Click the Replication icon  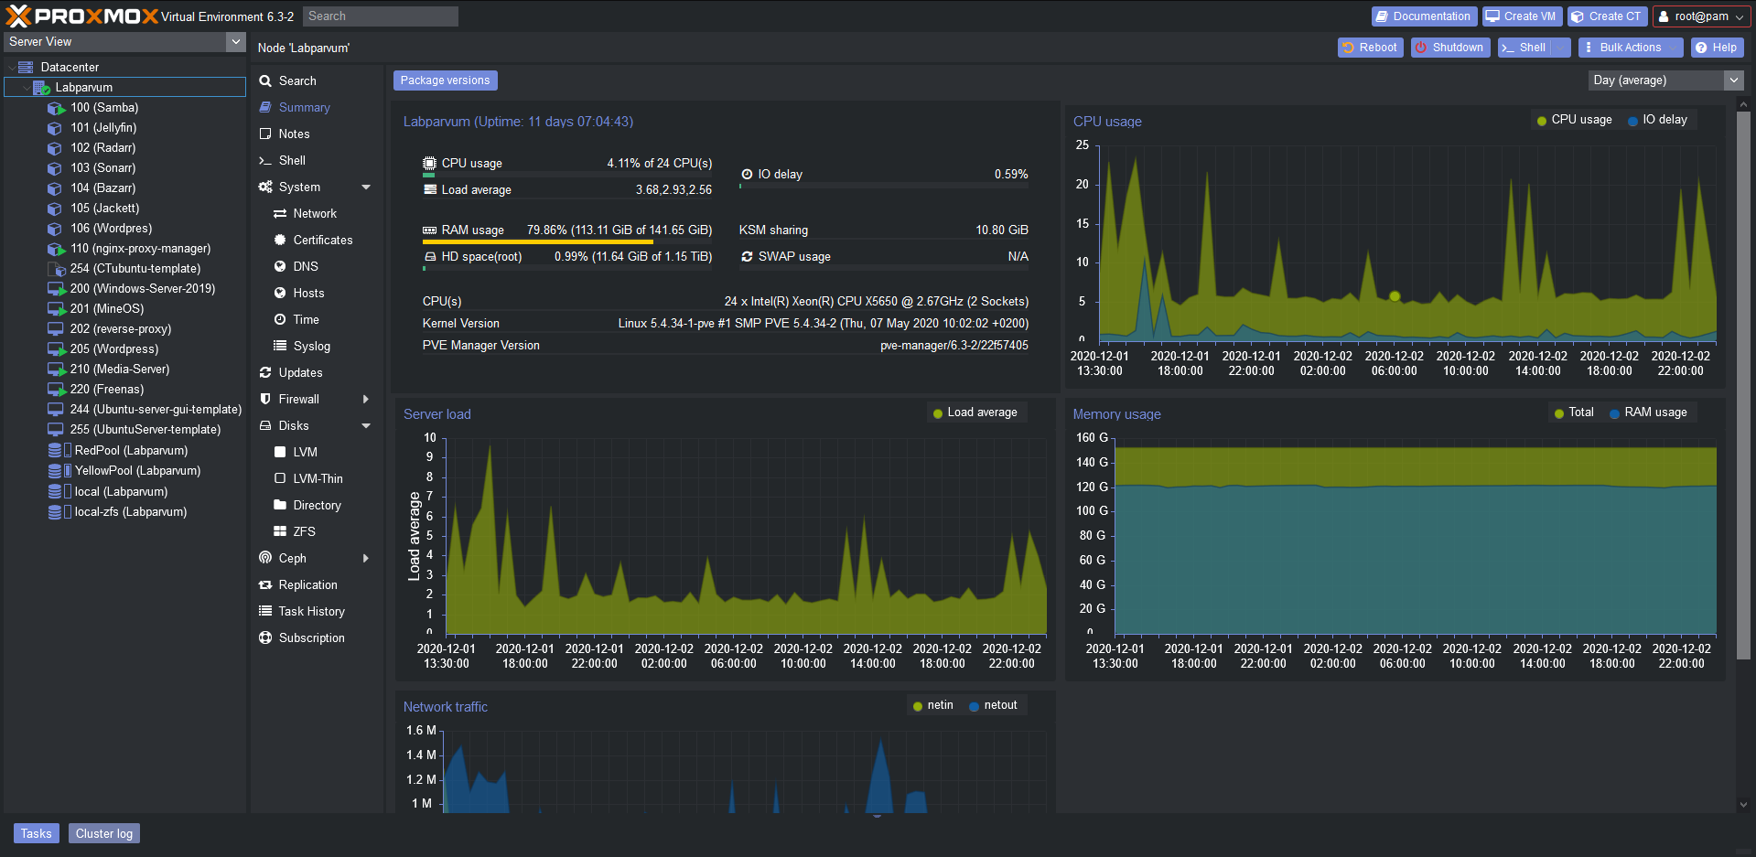click(x=265, y=584)
